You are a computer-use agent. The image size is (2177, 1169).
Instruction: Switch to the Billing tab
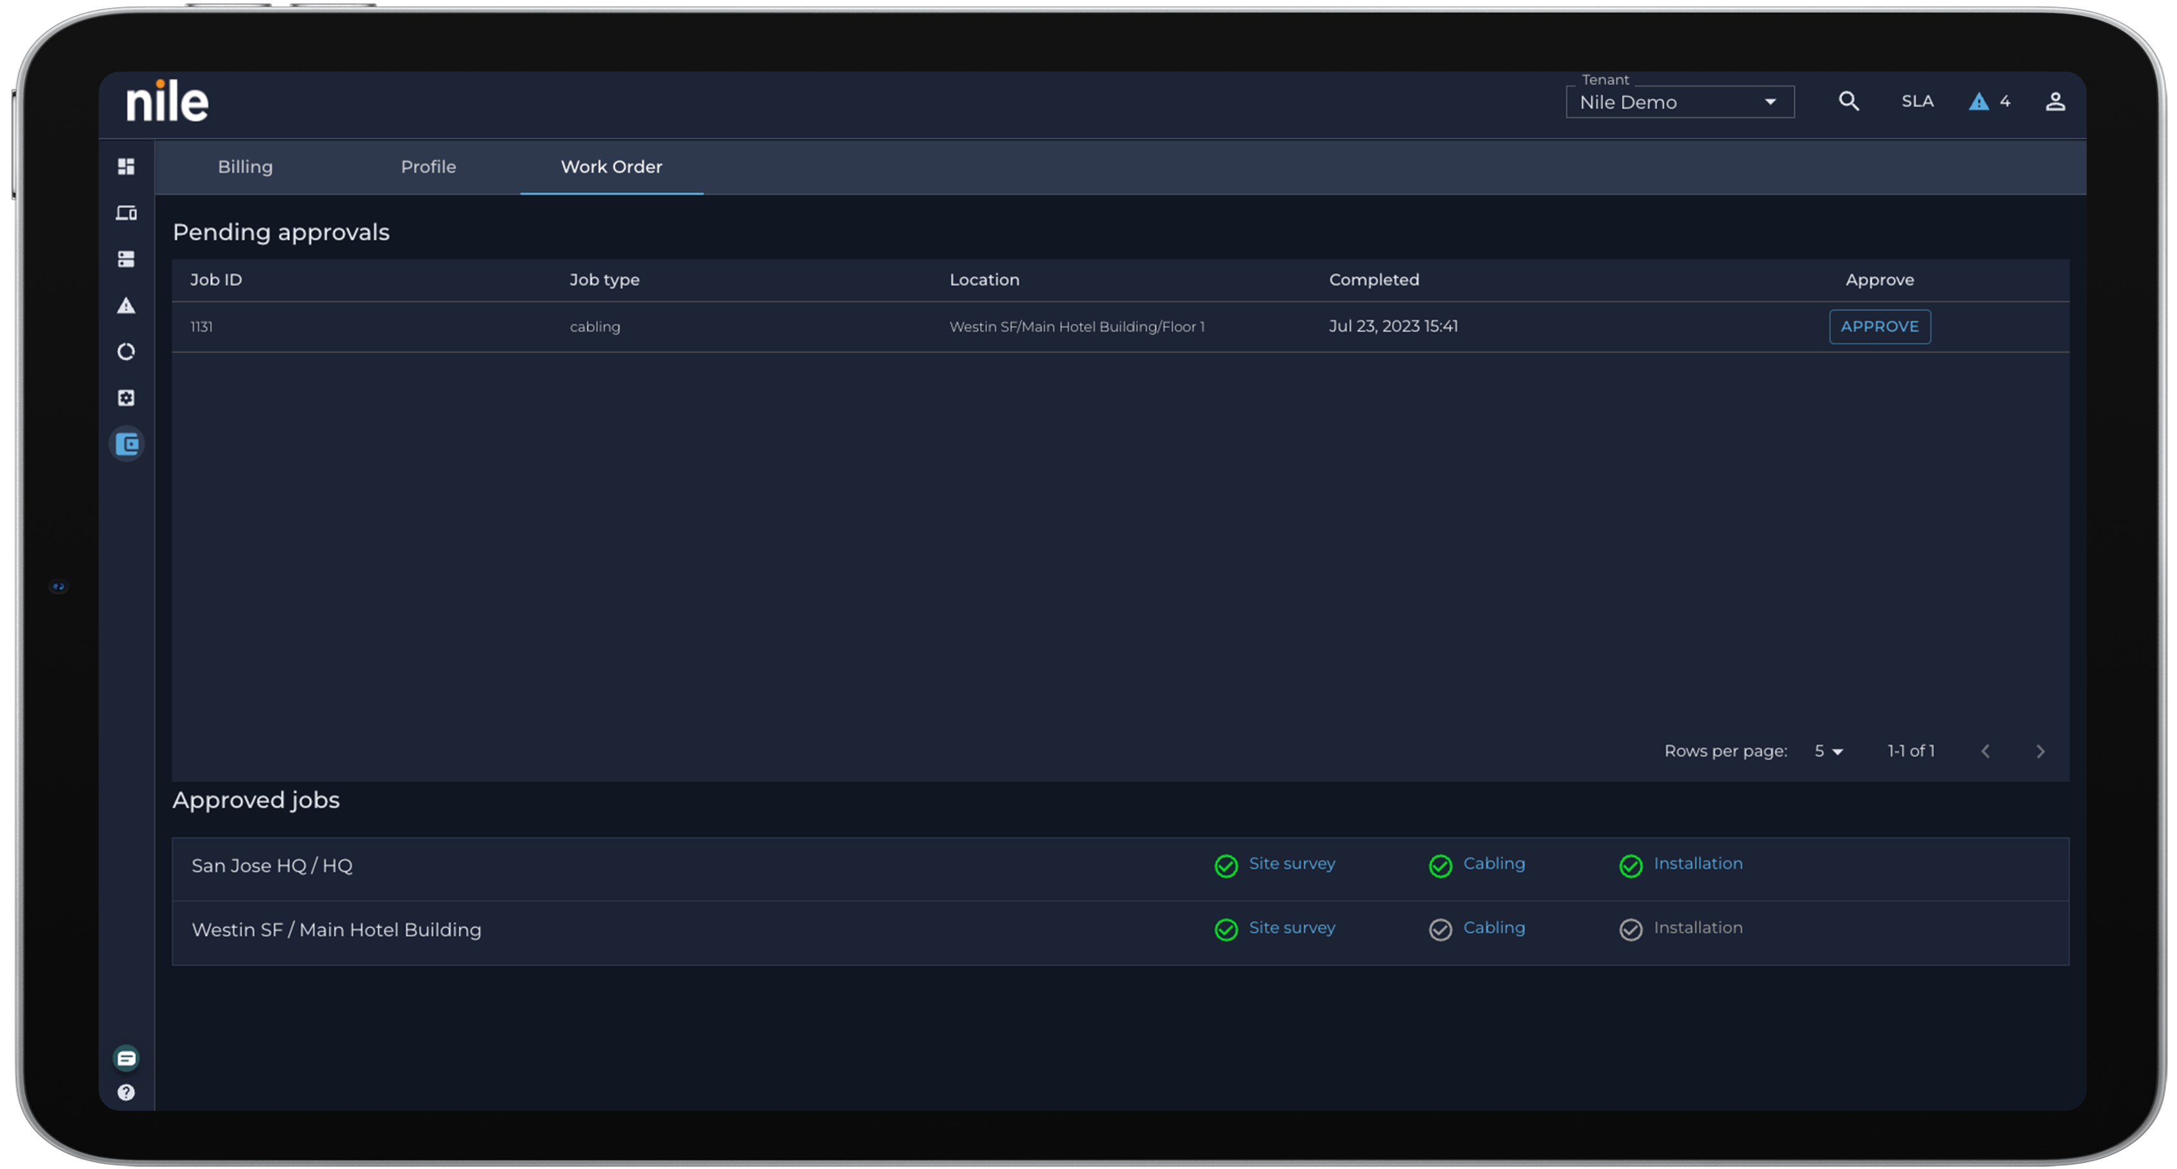pos(245,166)
